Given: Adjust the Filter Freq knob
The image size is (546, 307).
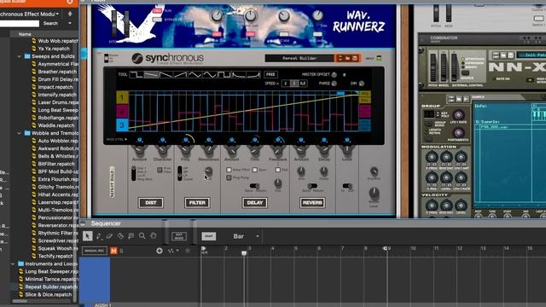Looking at the screenshot, I should (x=186, y=150).
